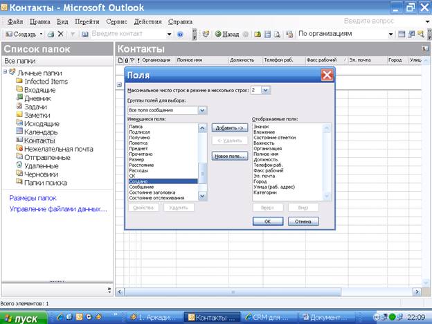
Task: Collapse the Личные папки tree node
Action: 5,73
